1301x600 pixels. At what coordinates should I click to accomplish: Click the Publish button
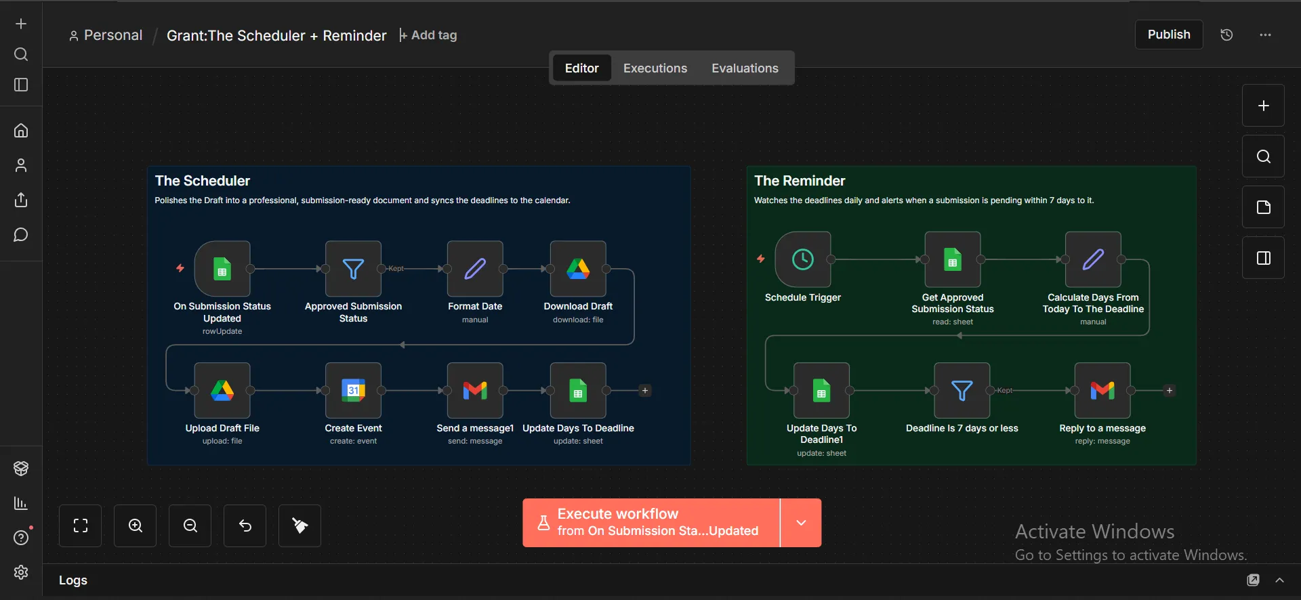[1169, 35]
